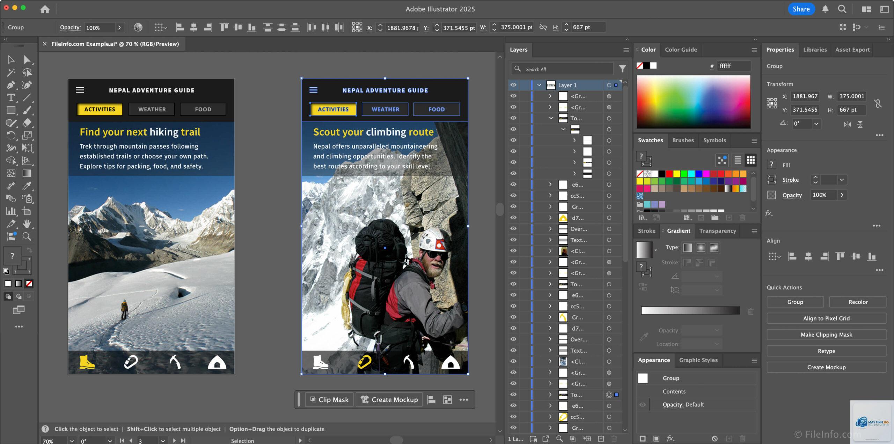Screen dimensions: 894x444
Task: Toggle visibility of first Text... sublayer
Action: click(x=513, y=240)
